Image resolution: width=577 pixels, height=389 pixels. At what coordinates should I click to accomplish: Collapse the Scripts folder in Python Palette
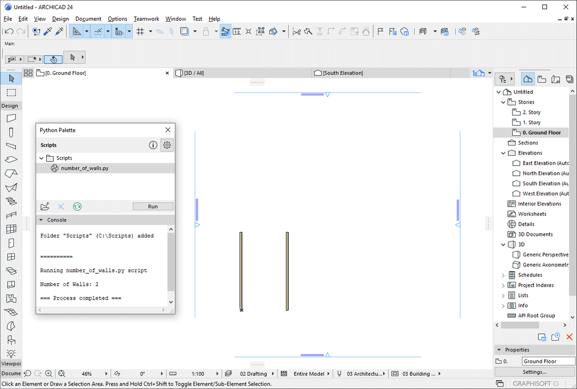tap(41, 158)
